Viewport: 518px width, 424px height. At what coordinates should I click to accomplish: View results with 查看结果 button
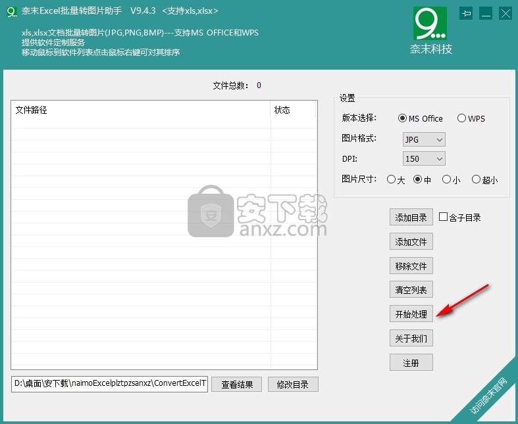point(237,384)
